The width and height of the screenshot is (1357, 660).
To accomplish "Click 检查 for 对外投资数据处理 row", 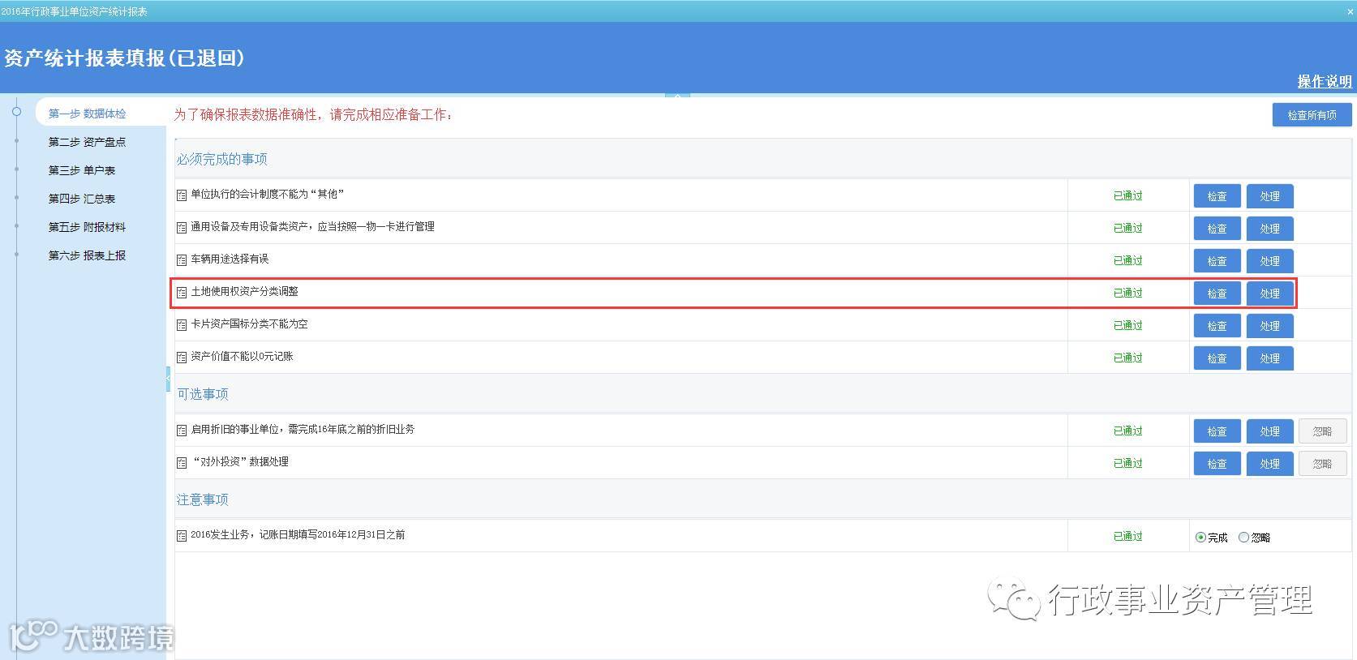I will point(1217,464).
